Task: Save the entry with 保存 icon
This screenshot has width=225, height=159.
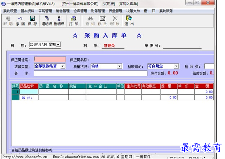Action: pyautogui.click(x=32, y=21)
